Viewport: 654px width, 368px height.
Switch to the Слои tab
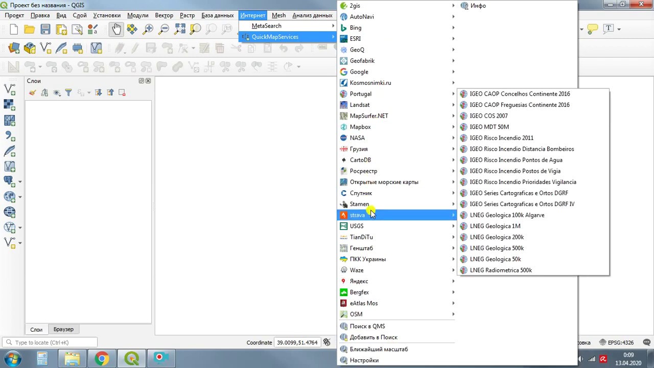36,330
